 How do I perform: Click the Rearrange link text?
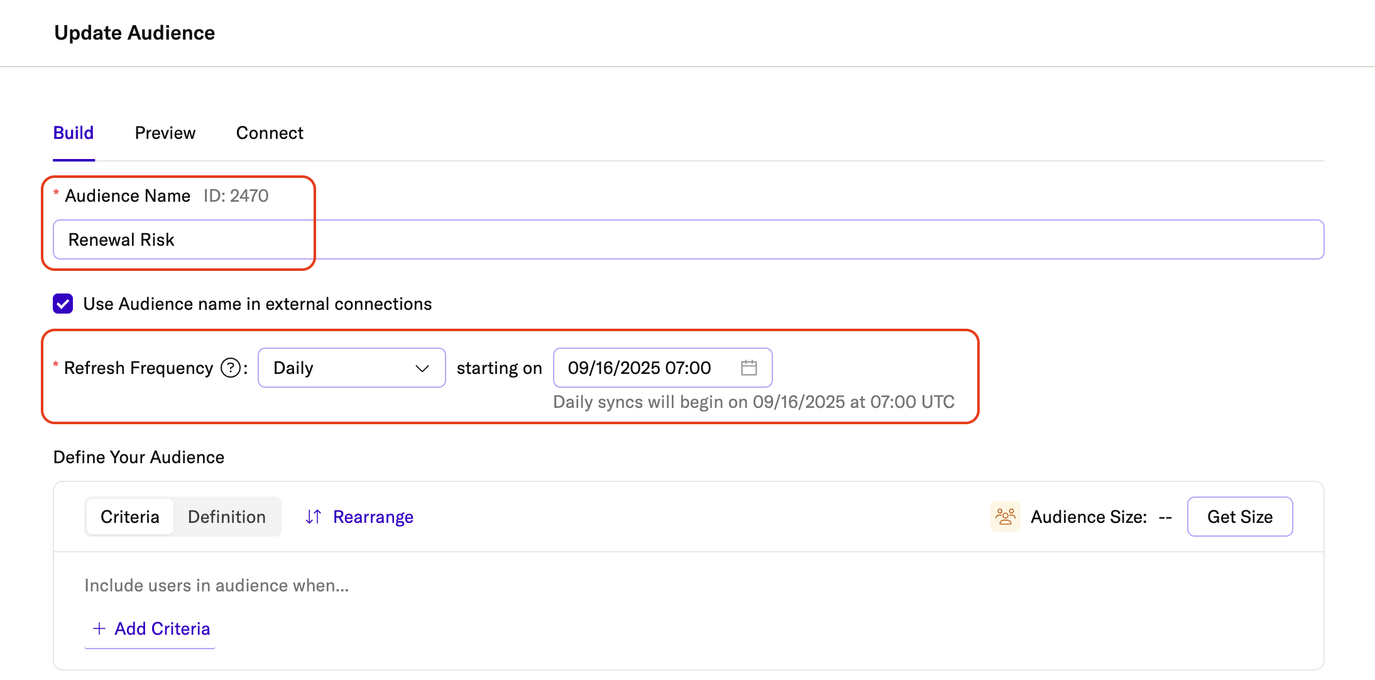[x=373, y=517]
